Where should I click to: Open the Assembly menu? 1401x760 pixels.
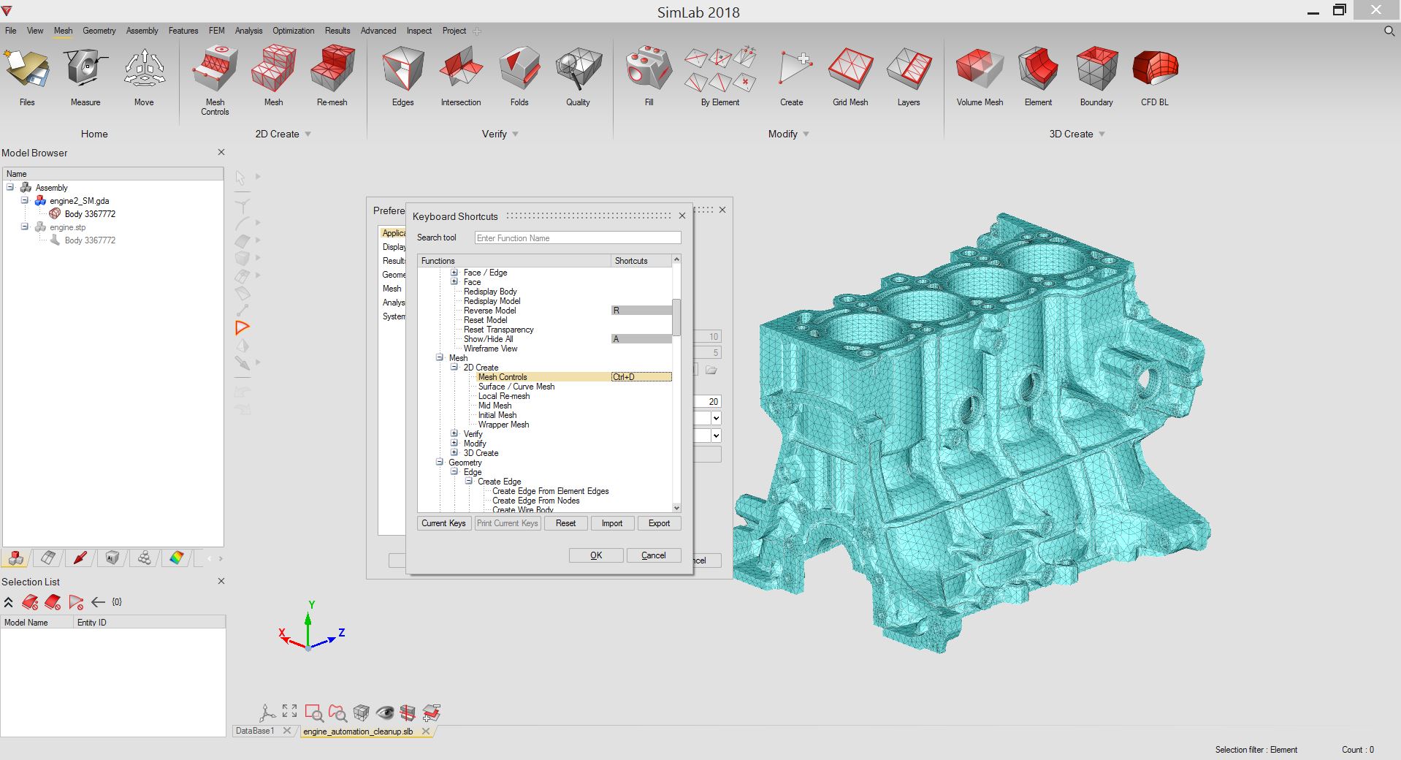coord(142,31)
